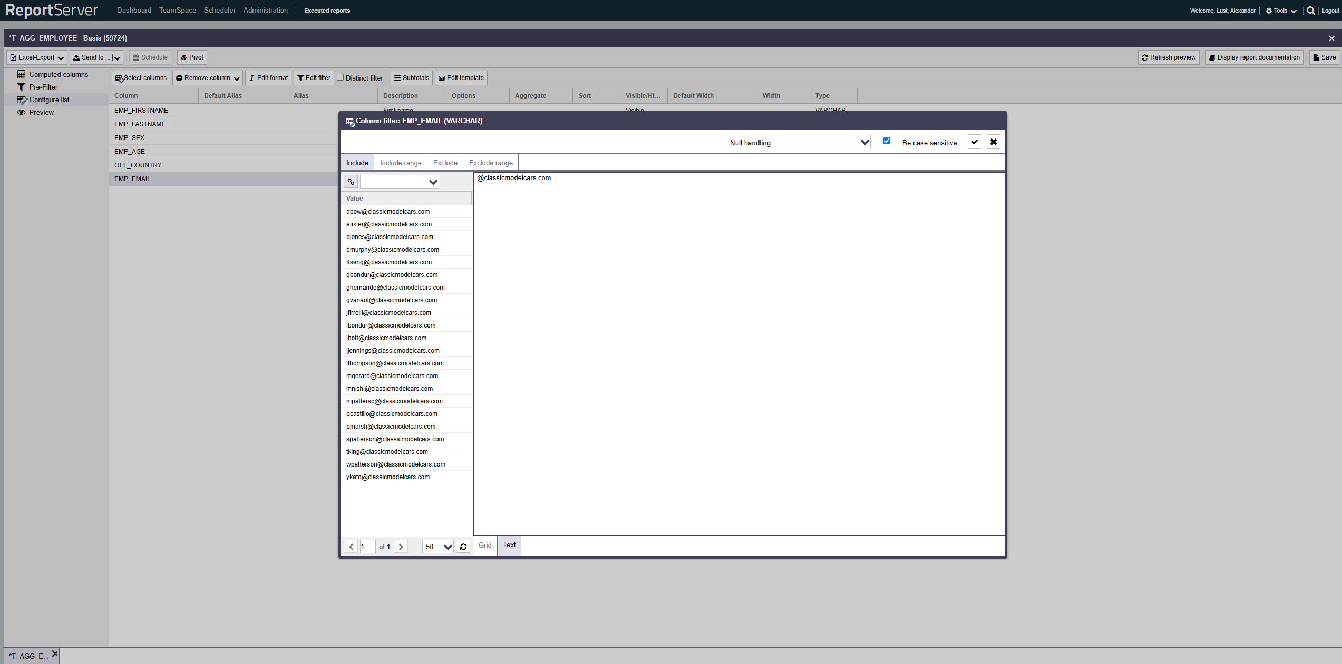Toggle Be case sensitive checkbox
1342x664 pixels.
[887, 141]
